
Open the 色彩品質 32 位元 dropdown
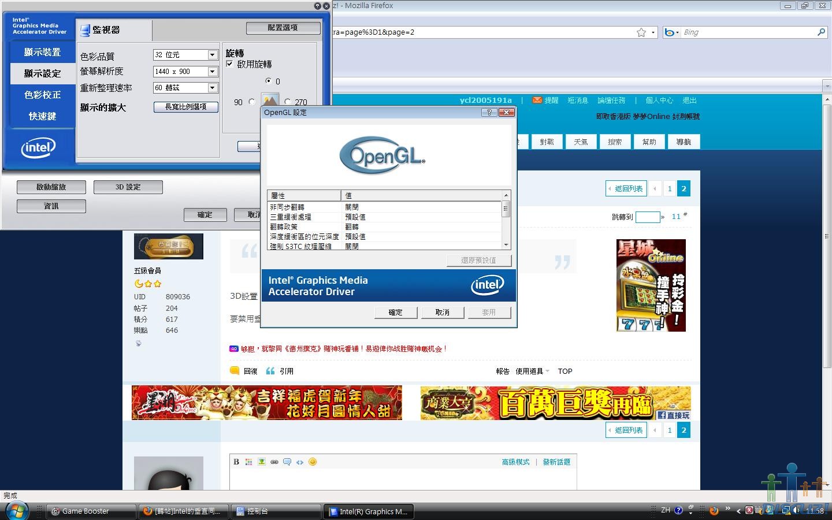(x=185, y=54)
